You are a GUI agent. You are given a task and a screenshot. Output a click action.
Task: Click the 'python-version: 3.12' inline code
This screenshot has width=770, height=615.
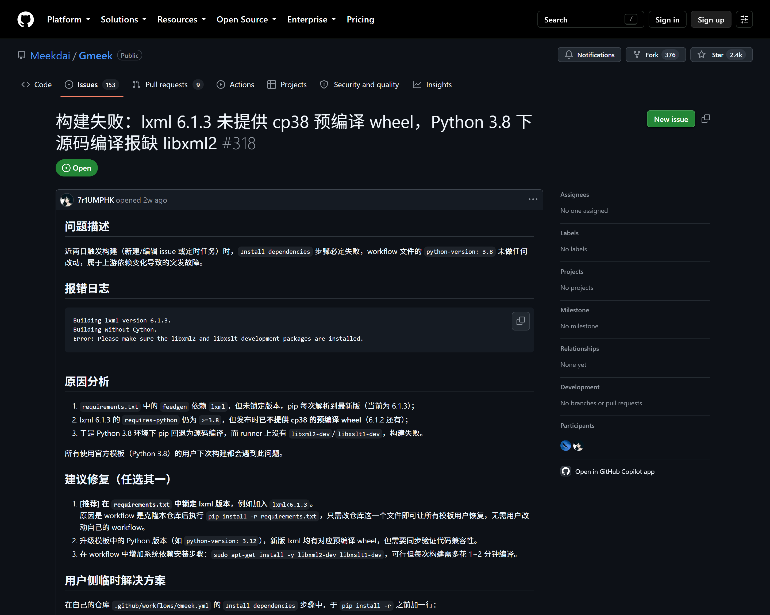tap(221, 541)
